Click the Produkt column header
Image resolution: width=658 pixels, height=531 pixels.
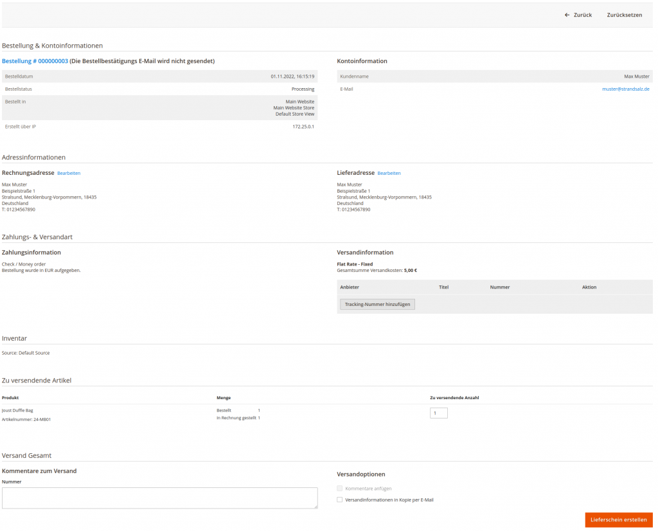click(10, 398)
